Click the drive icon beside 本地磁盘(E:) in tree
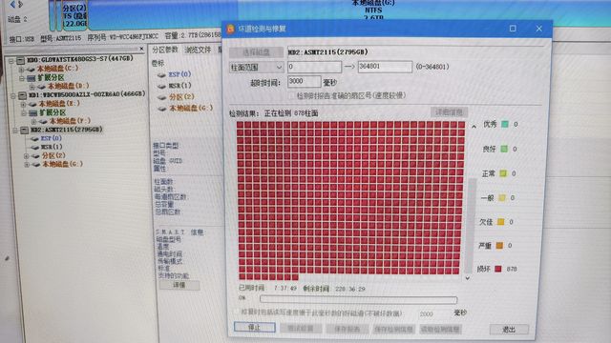The image size is (611, 343). pyautogui.click(x=32, y=104)
